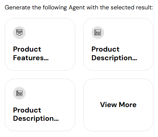Select the top-right Product Description agent card
Screen dimensions: 158x137
pyautogui.click(x=118, y=44)
